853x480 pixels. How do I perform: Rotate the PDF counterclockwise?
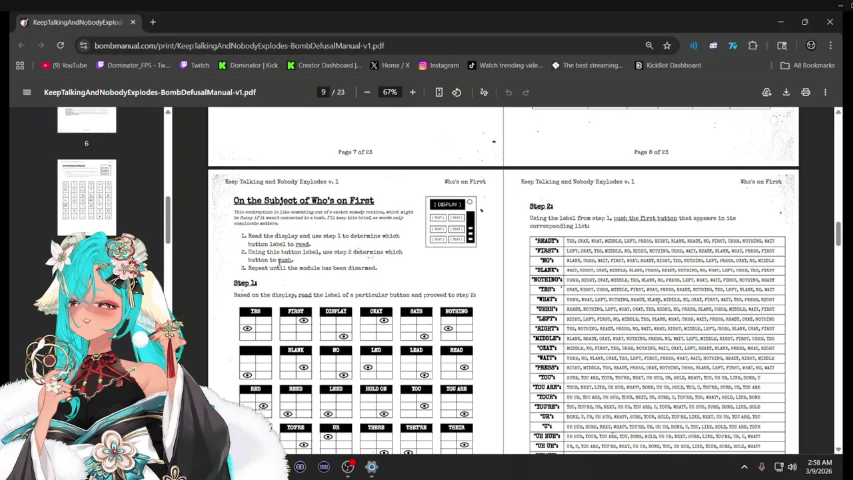point(456,92)
